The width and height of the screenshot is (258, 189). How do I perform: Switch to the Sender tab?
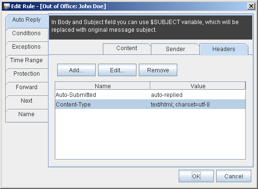coord(175,49)
